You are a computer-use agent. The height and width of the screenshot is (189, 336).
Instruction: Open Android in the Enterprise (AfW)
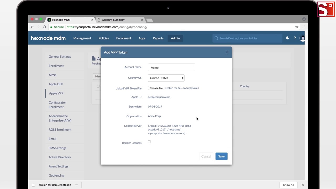pyautogui.click(x=60, y=118)
